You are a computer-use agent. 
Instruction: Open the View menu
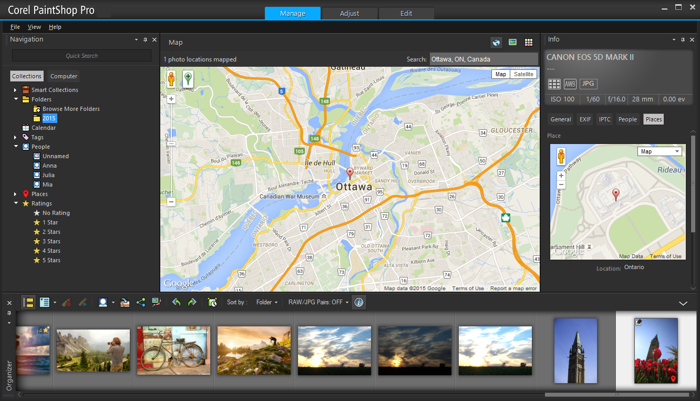34,27
